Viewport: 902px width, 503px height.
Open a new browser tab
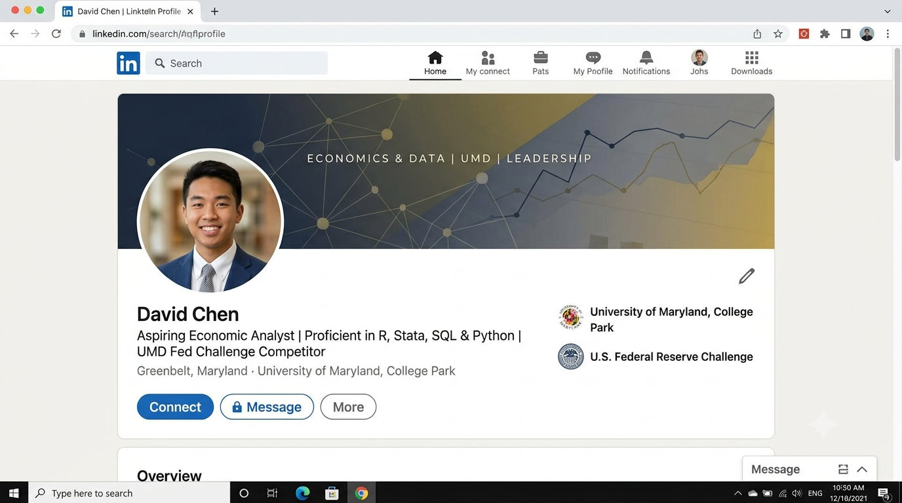[214, 11]
